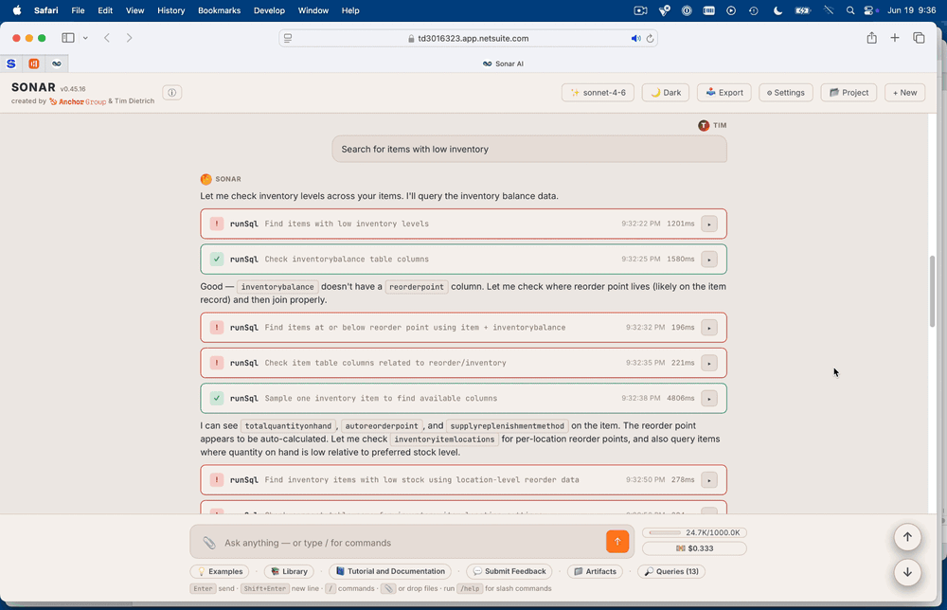Go forward in Safari
This screenshot has height=610, width=947.
click(129, 38)
